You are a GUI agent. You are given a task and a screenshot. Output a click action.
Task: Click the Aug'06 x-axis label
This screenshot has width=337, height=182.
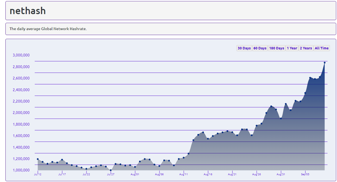coord(159,174)
